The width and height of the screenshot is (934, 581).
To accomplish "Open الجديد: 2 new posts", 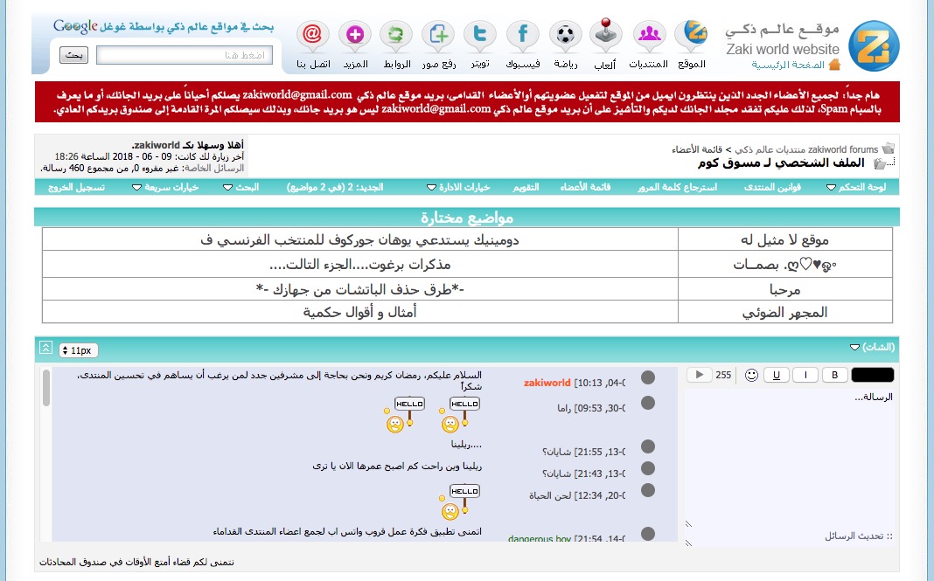I will click(x=335, y=187).
